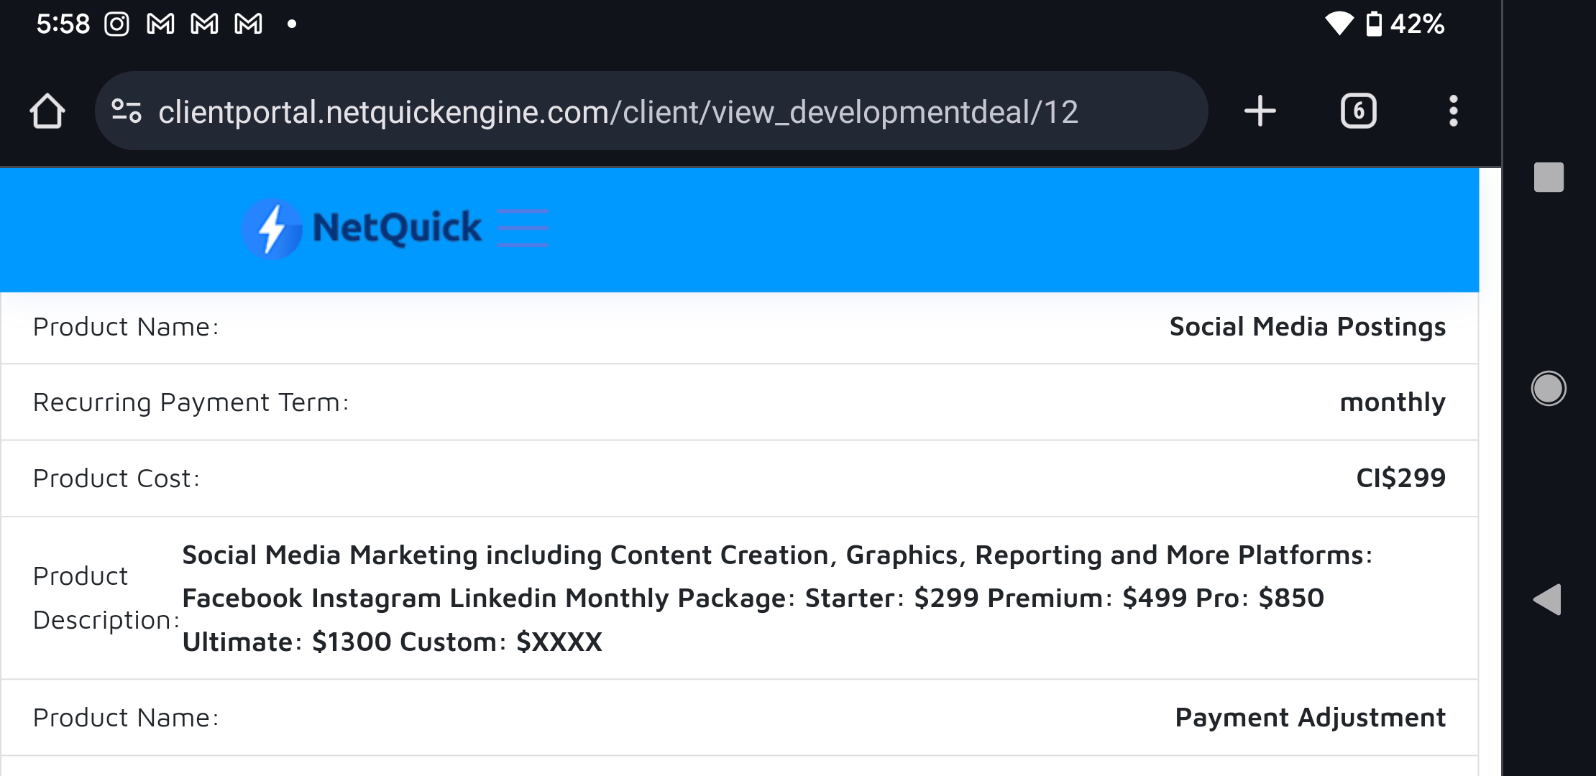Select the 'Social Media Postings' product name
Image resolution: width=1596 pixels, height=776 pixels.
[1307, 327]
